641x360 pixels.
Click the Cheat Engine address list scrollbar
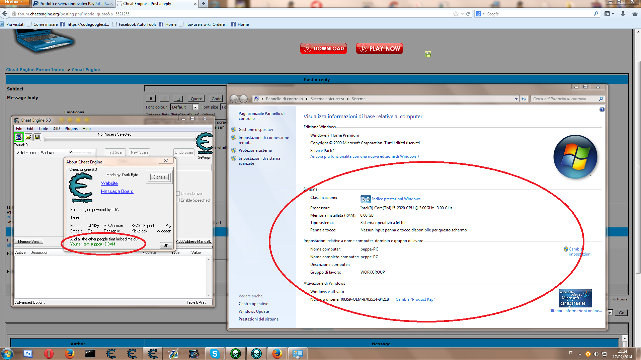(209, 277)
